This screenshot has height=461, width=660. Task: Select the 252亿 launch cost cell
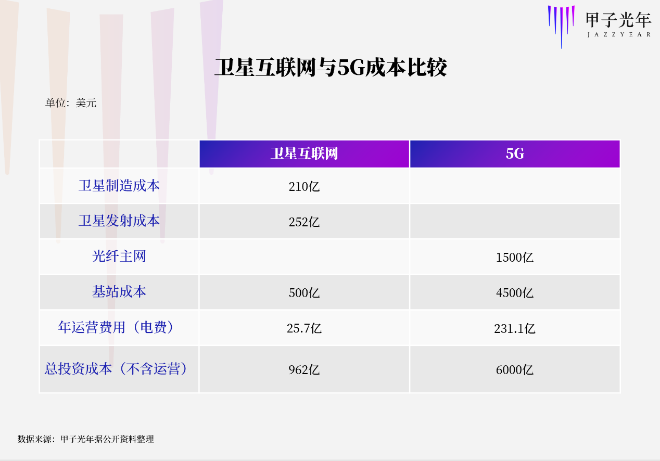tap(304, 222)
